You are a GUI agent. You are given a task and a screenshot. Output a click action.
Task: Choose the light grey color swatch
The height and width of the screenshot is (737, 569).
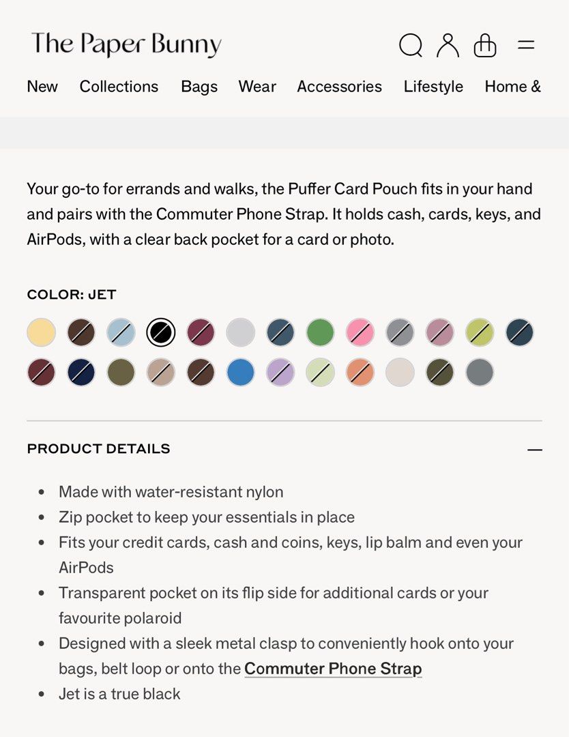tap(241, 333)
